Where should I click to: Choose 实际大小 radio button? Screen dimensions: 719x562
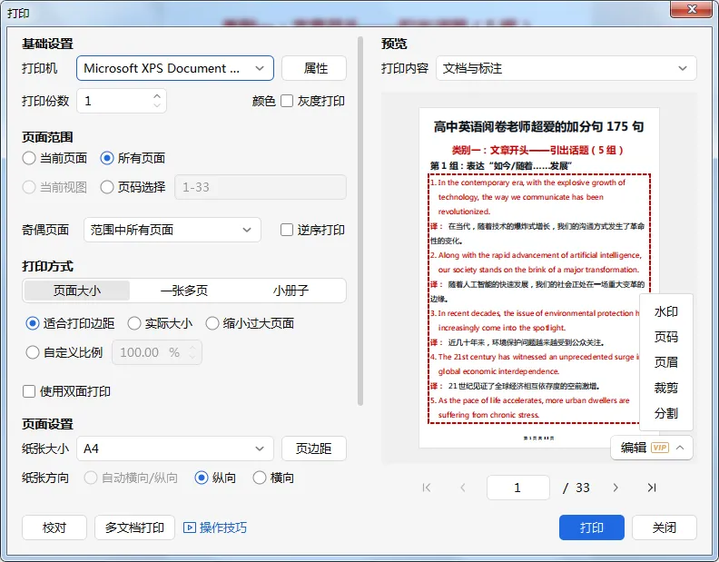coord(133,323)
